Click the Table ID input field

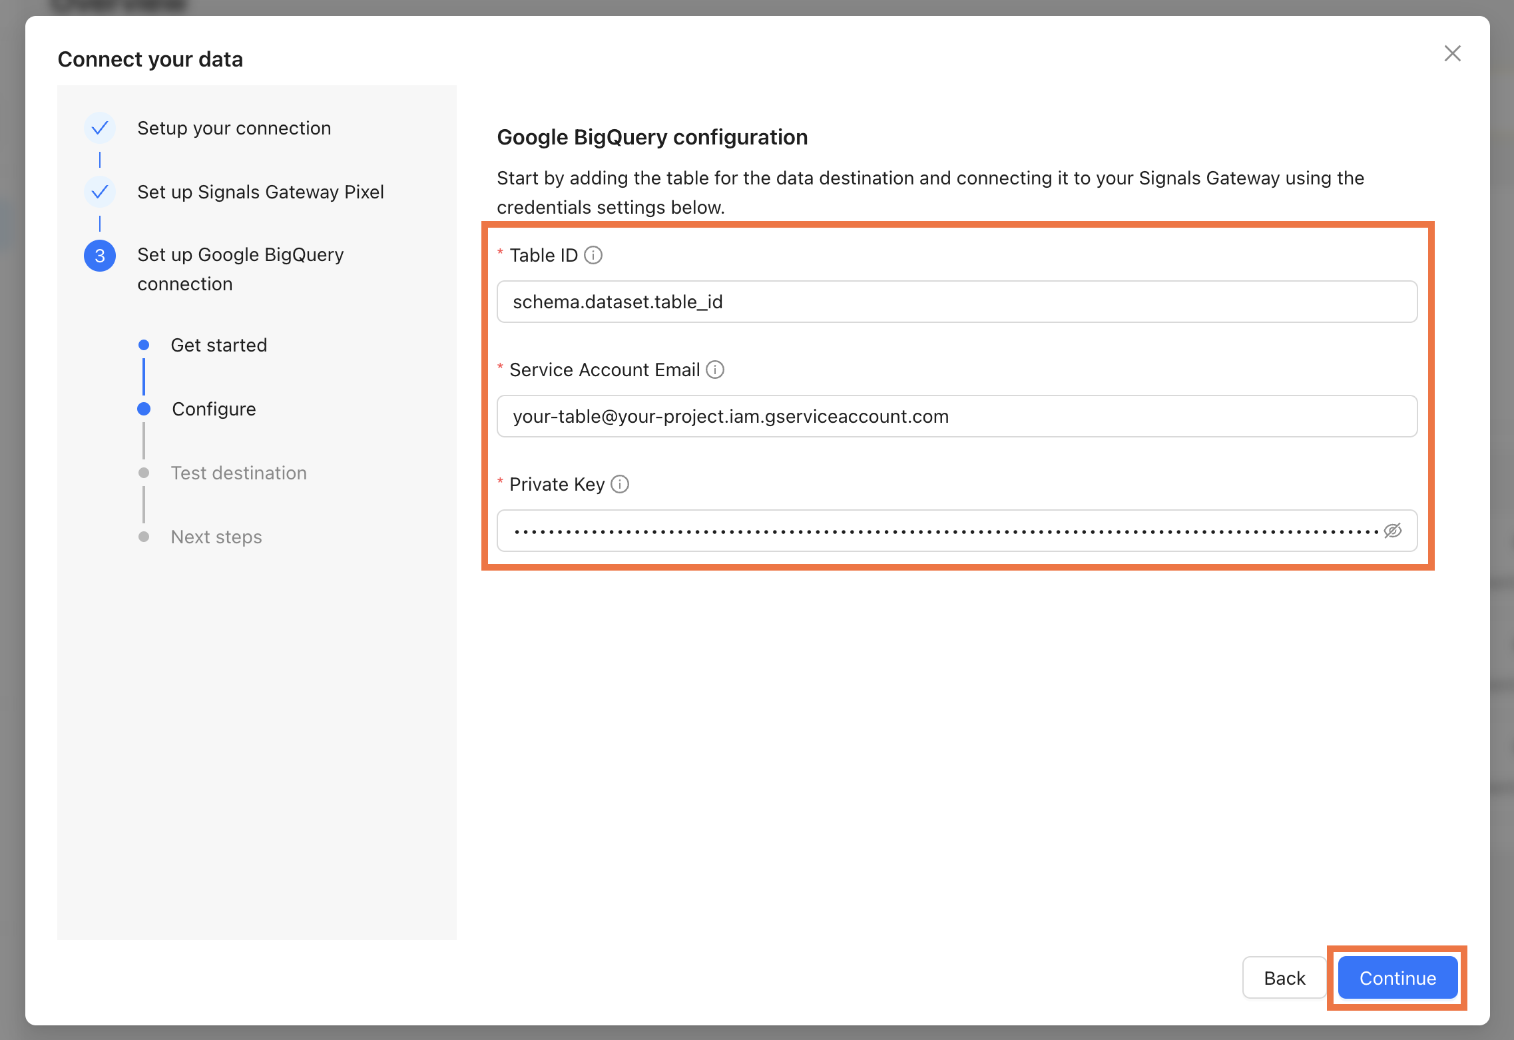(x=957, y=302)
